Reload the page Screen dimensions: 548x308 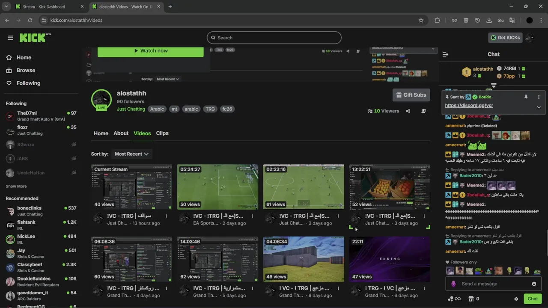point(30,20)
